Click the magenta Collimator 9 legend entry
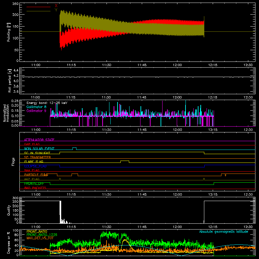Viewport: 259px width, 259px height. [36, 111]
